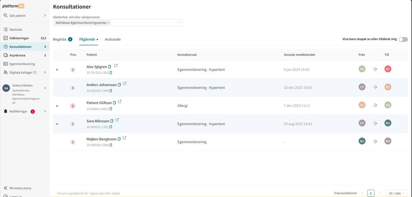Expand the Digitala kollegor sidebar item
The height and width of the screenshot is (197, 412).
45,72
